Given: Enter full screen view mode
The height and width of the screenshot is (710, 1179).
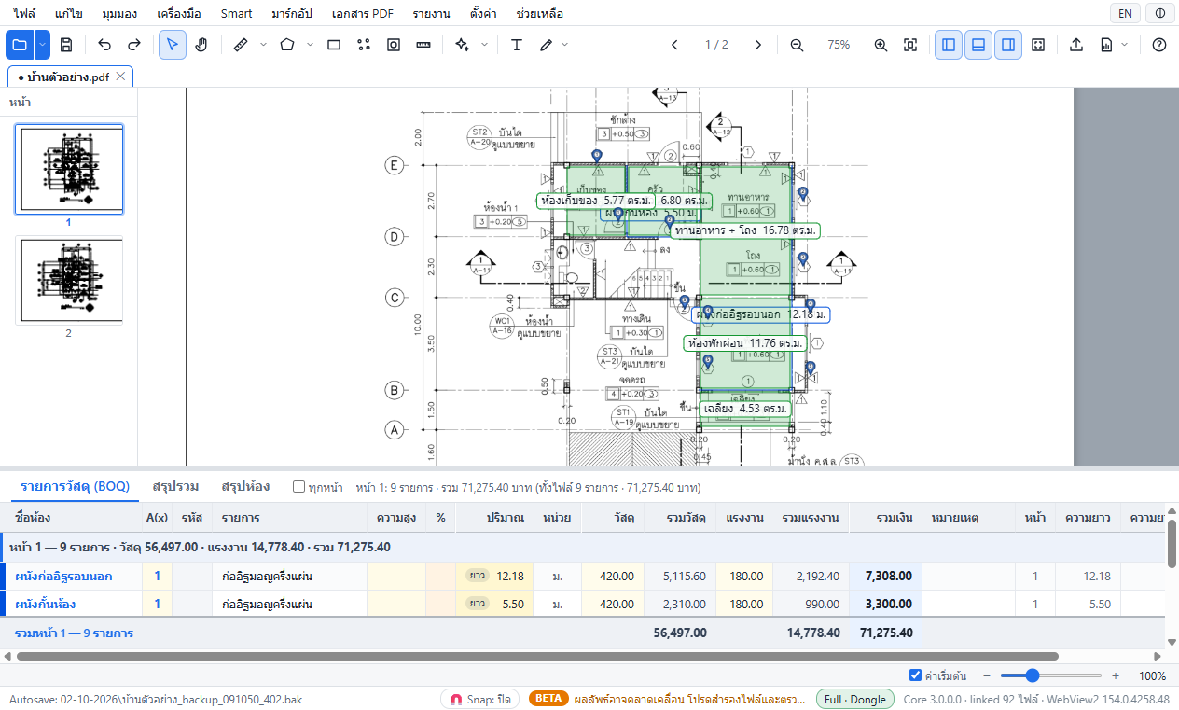Looking at the screenshot, I should (x=1038, y=45).
